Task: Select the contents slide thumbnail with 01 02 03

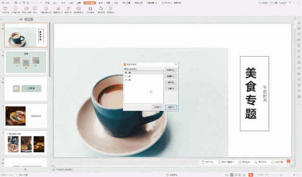Action: point(26,62)
